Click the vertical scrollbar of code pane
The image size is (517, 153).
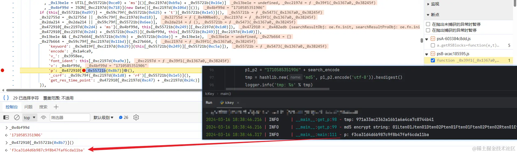pos(422,40)
